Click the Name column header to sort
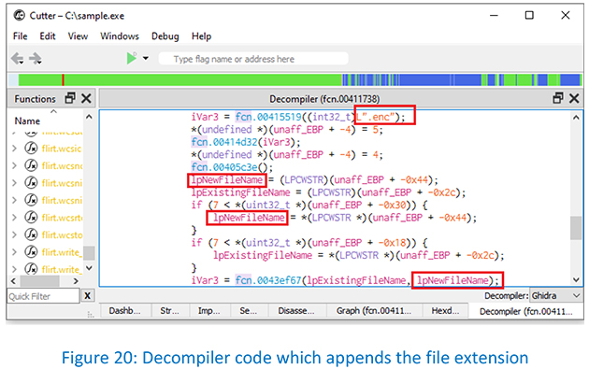This screenshot has width=589, height=369. pos(27,121)
